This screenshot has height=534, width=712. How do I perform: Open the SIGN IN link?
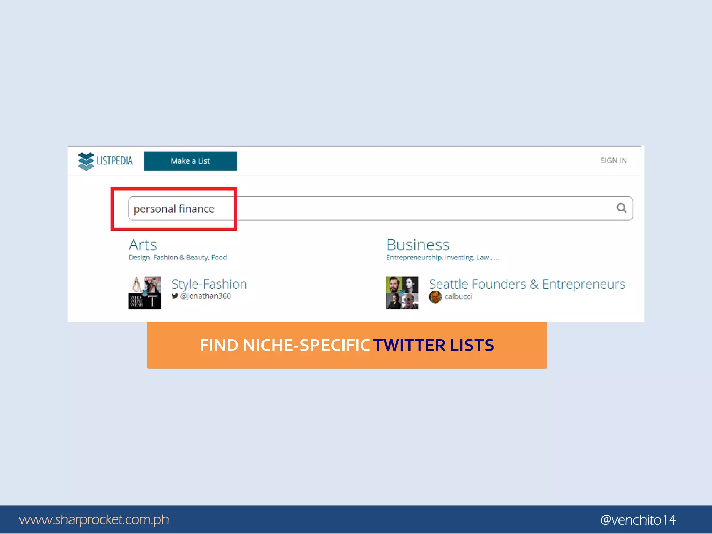coord(613,161)
